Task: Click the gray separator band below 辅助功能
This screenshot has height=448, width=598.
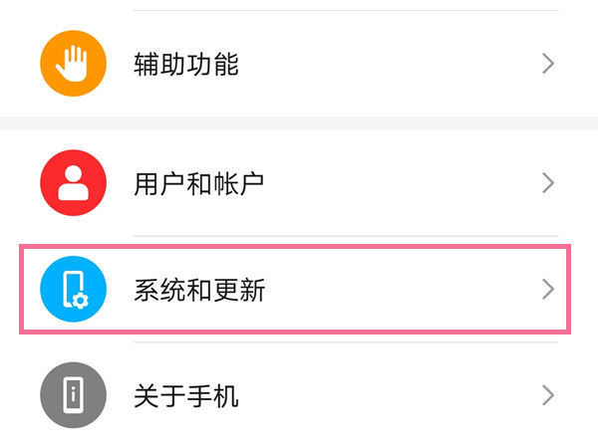Action: (299, 122)
